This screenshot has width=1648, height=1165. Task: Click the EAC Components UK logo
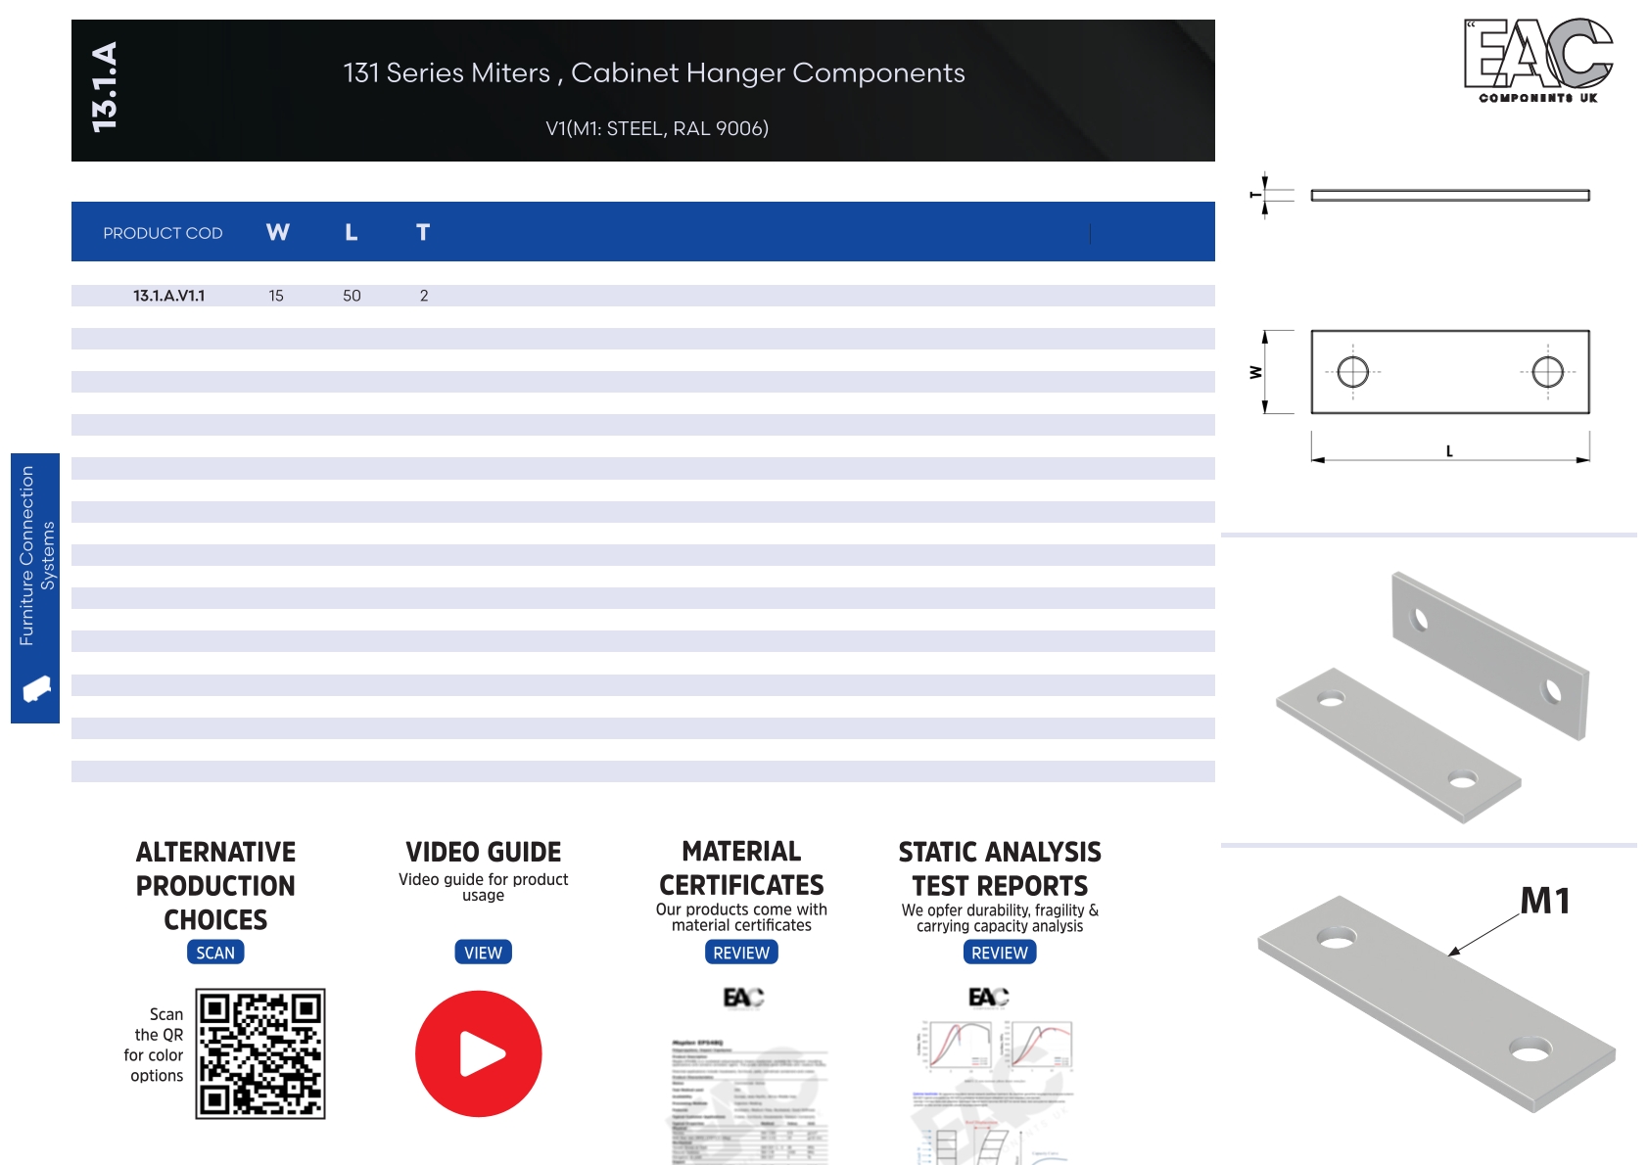click(x=1537, y=61)
